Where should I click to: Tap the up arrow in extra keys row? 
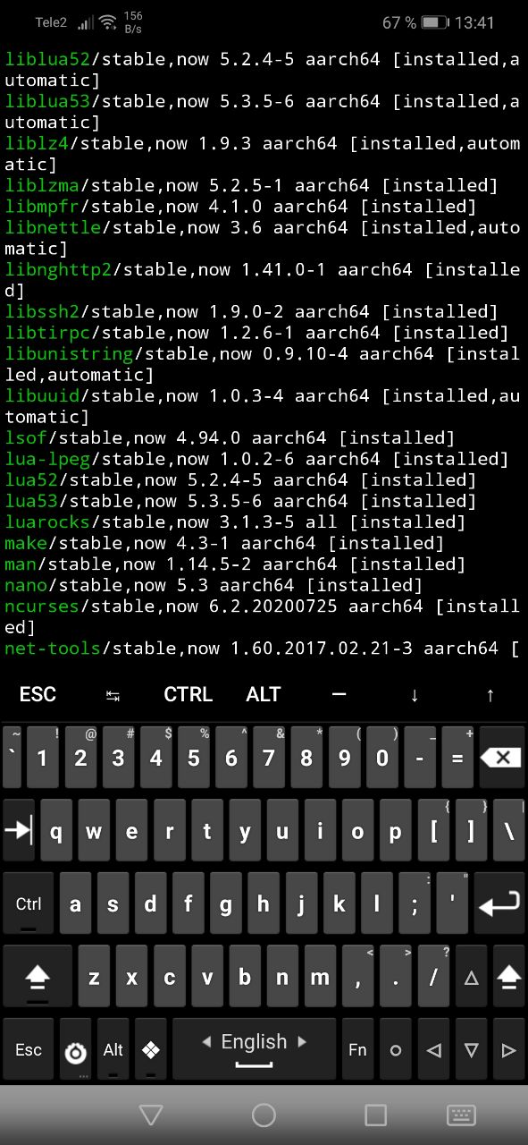point(490,695)
